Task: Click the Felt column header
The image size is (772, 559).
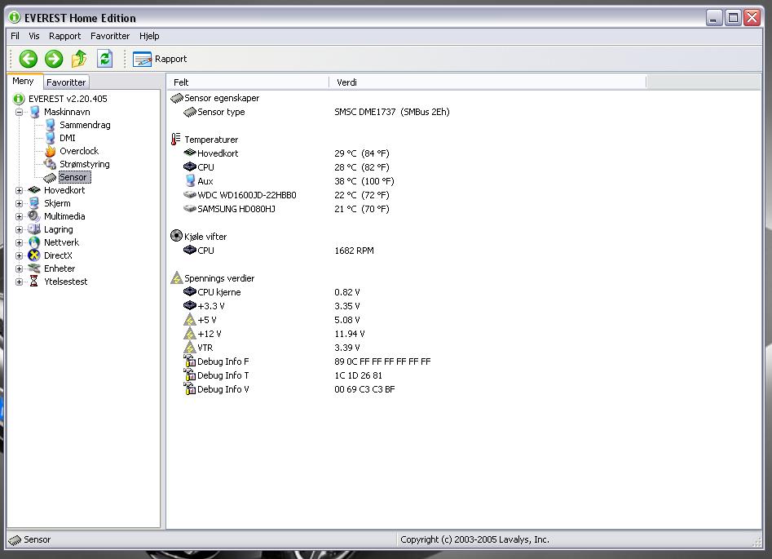Action: 248,82
